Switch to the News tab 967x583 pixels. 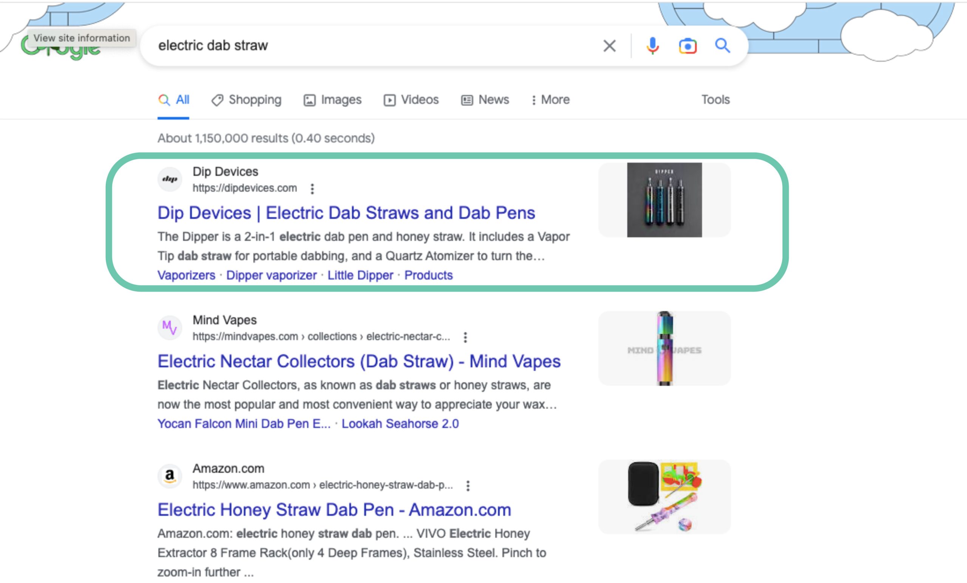tap(485, 100)
